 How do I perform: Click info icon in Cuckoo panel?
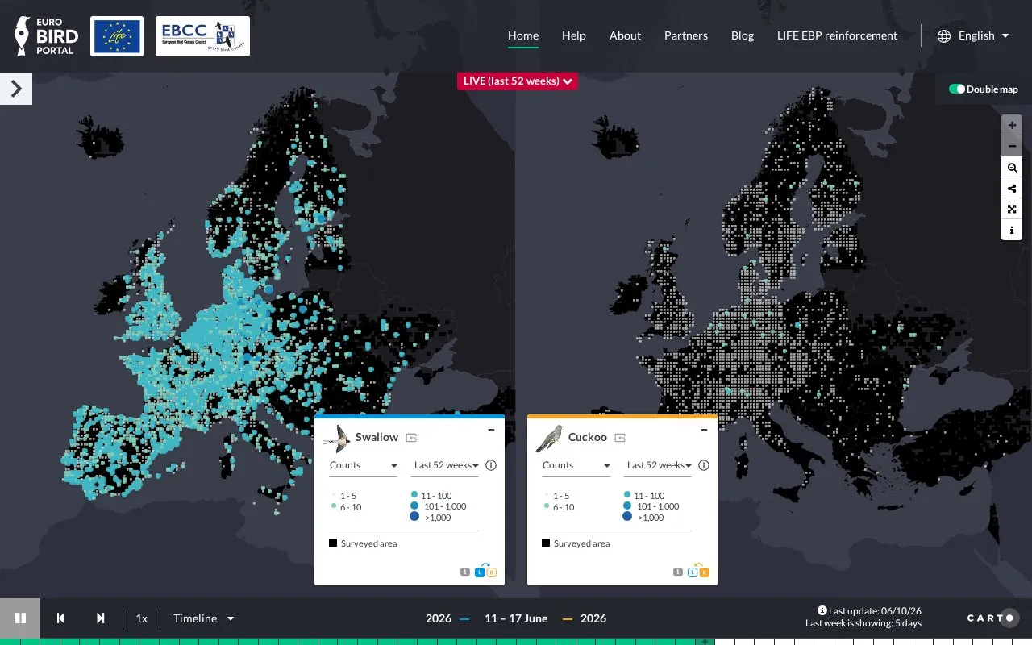pos(704,465)
